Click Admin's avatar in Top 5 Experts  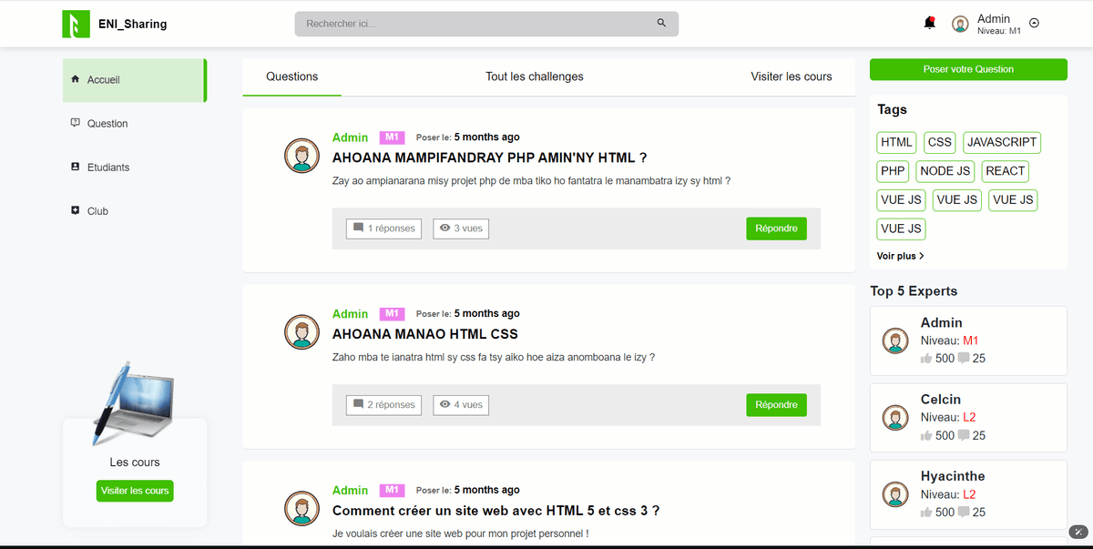point(896,341)
